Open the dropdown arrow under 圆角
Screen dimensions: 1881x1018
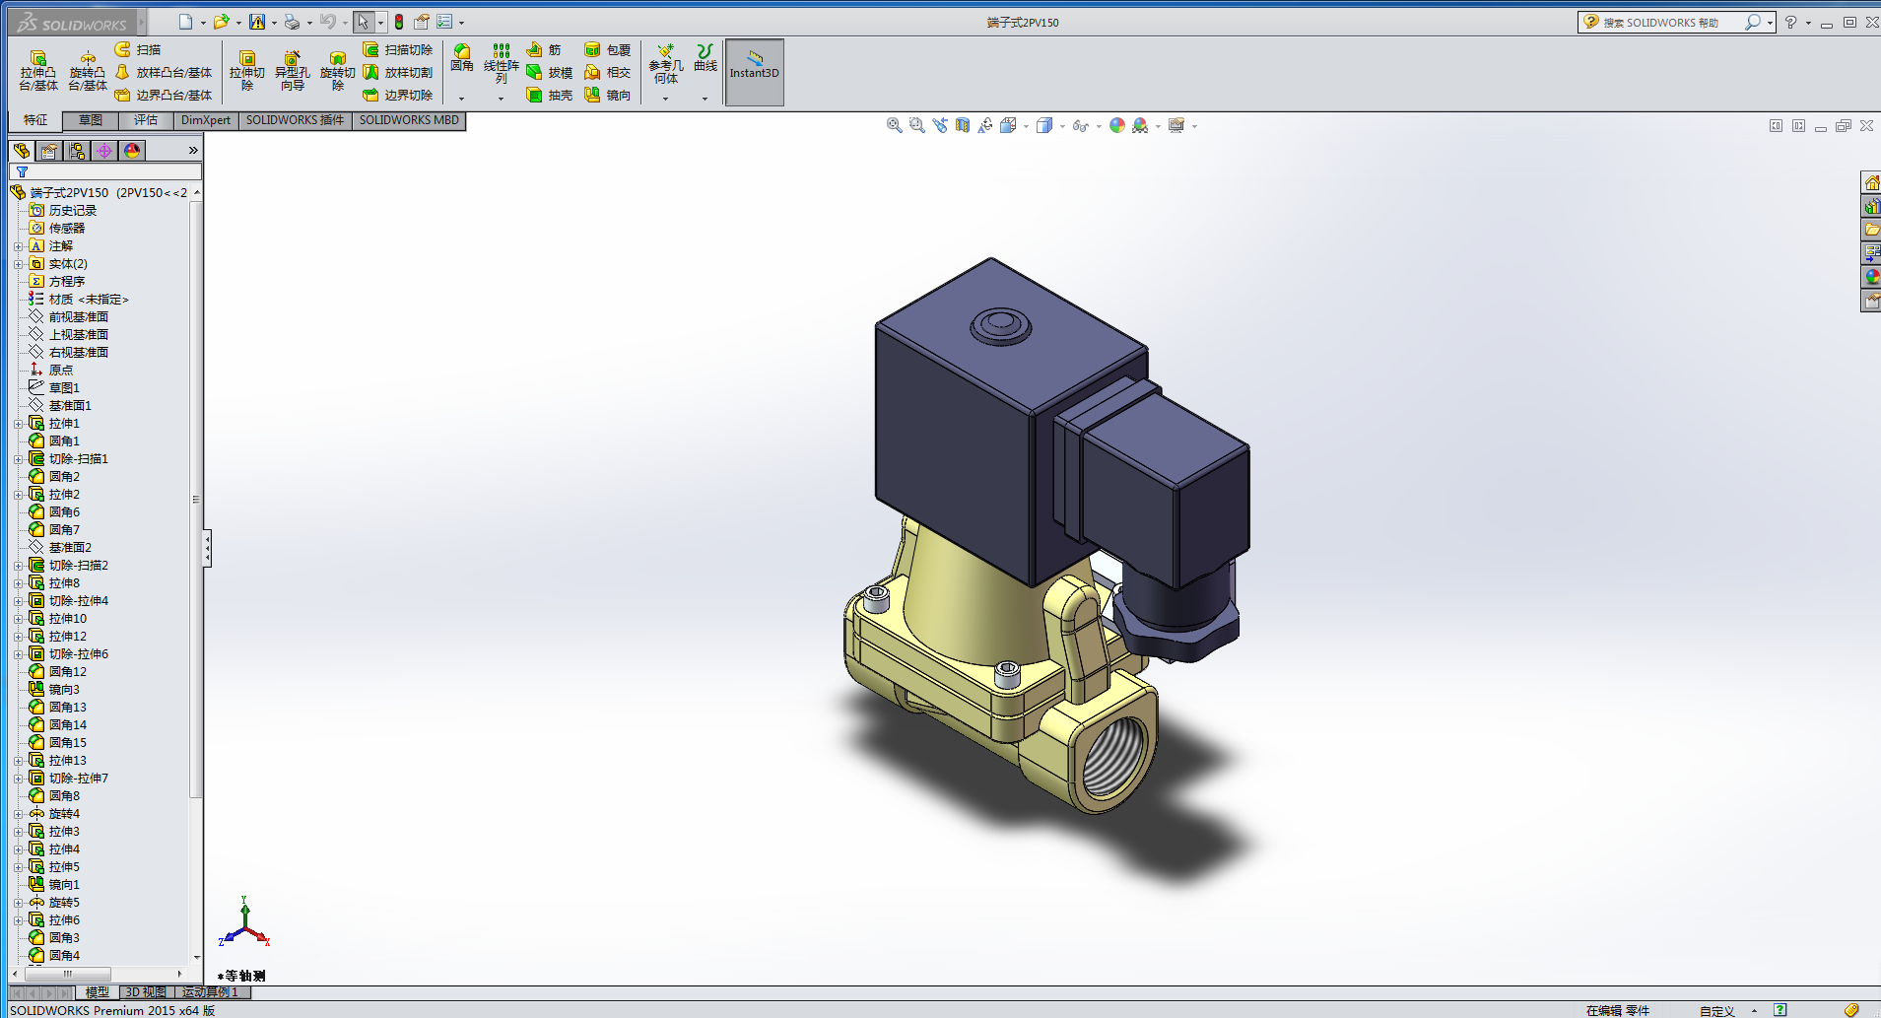(461, 99)
